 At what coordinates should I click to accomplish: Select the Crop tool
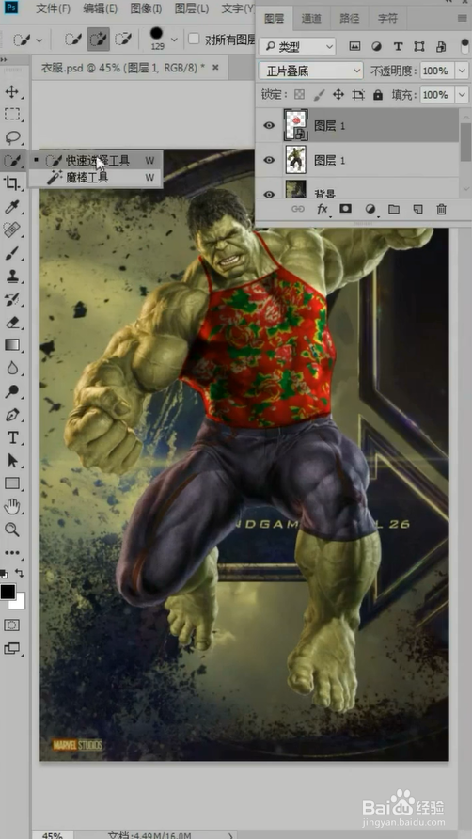click(12, 183)
